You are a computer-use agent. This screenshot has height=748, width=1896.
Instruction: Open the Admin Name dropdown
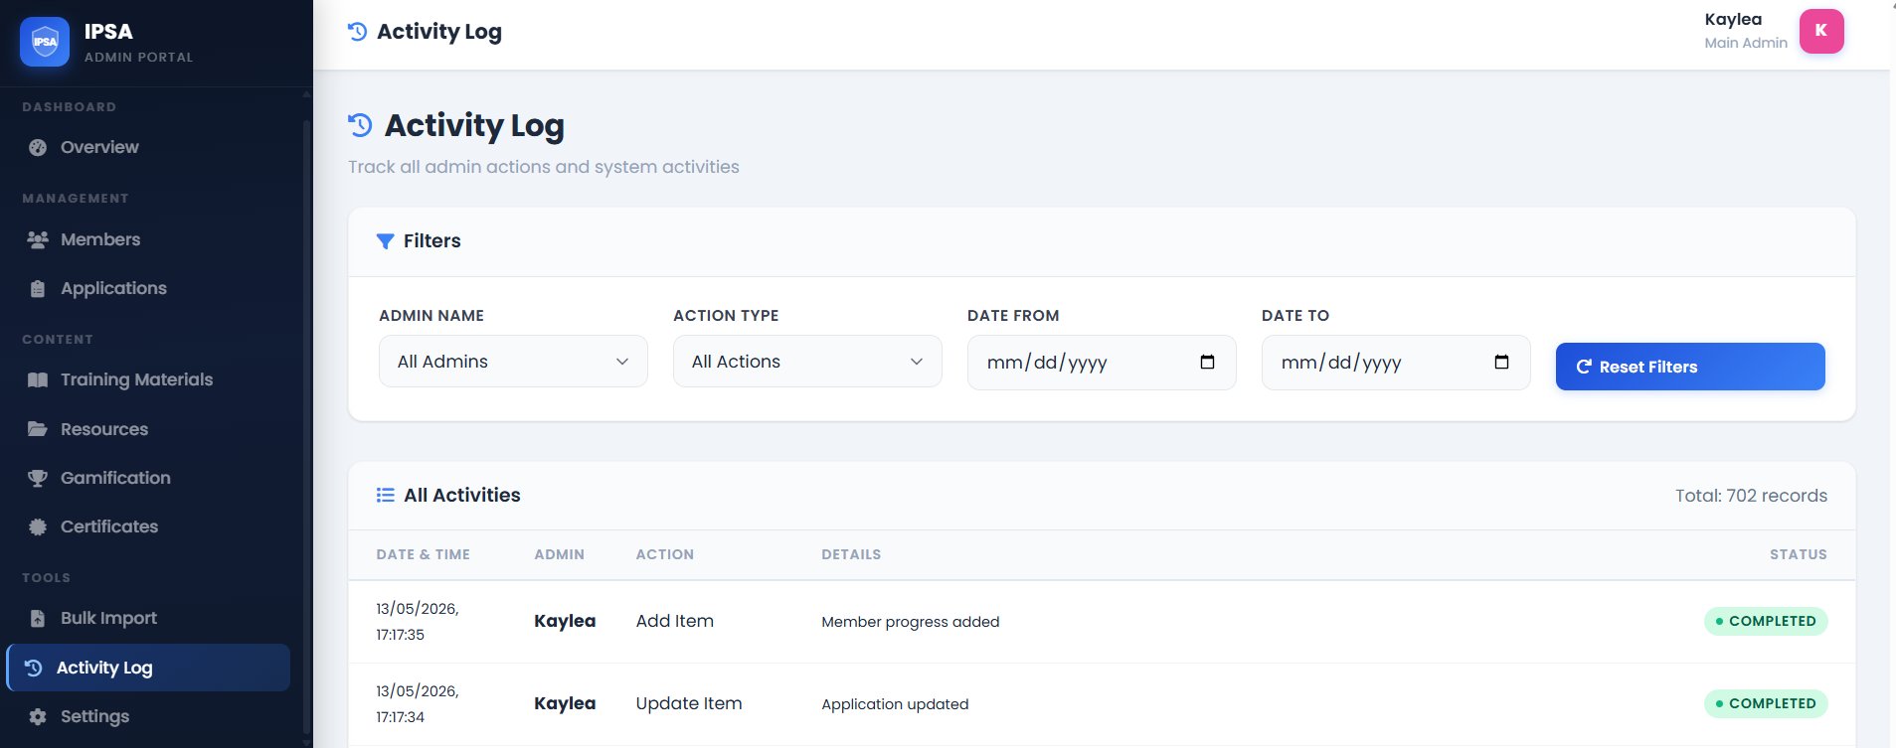513,362
